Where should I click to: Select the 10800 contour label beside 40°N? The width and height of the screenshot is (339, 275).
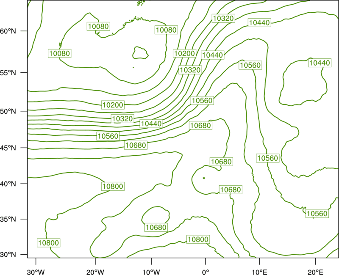[113, 186]
